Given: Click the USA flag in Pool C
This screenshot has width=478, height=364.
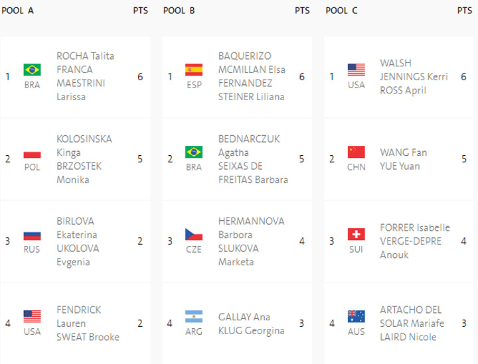Looking at the screenshot, I should point(357,70).
